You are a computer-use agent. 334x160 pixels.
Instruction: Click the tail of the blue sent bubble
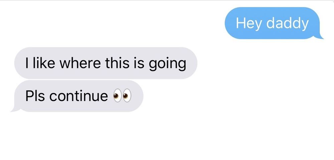(x=320, y=37)
